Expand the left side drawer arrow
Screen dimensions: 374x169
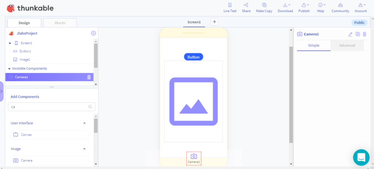1,91
